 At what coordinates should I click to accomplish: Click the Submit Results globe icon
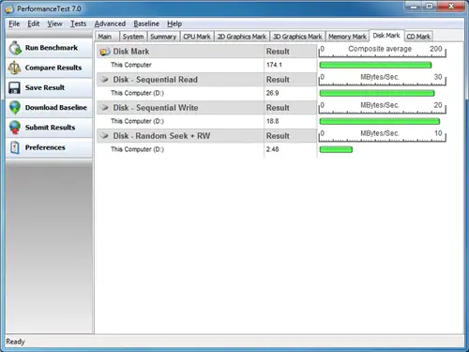[15, 128]
